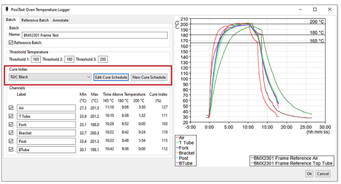The width and height of the screenshot is (341, 184).
Task: Click Air cure index value 127
Action: click(x=165, y=107)
